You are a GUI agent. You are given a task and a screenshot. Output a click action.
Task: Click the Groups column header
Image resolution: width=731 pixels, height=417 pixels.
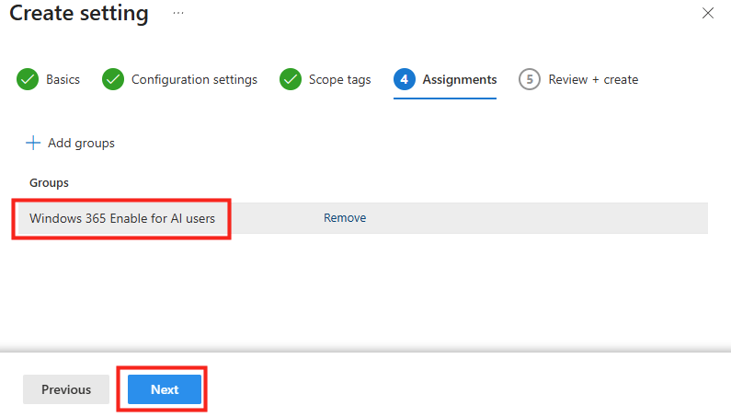coord(49,183)
